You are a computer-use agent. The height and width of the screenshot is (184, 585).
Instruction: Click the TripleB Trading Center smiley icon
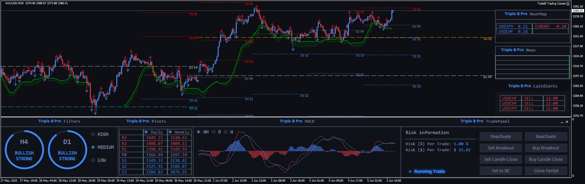point(568,4)
